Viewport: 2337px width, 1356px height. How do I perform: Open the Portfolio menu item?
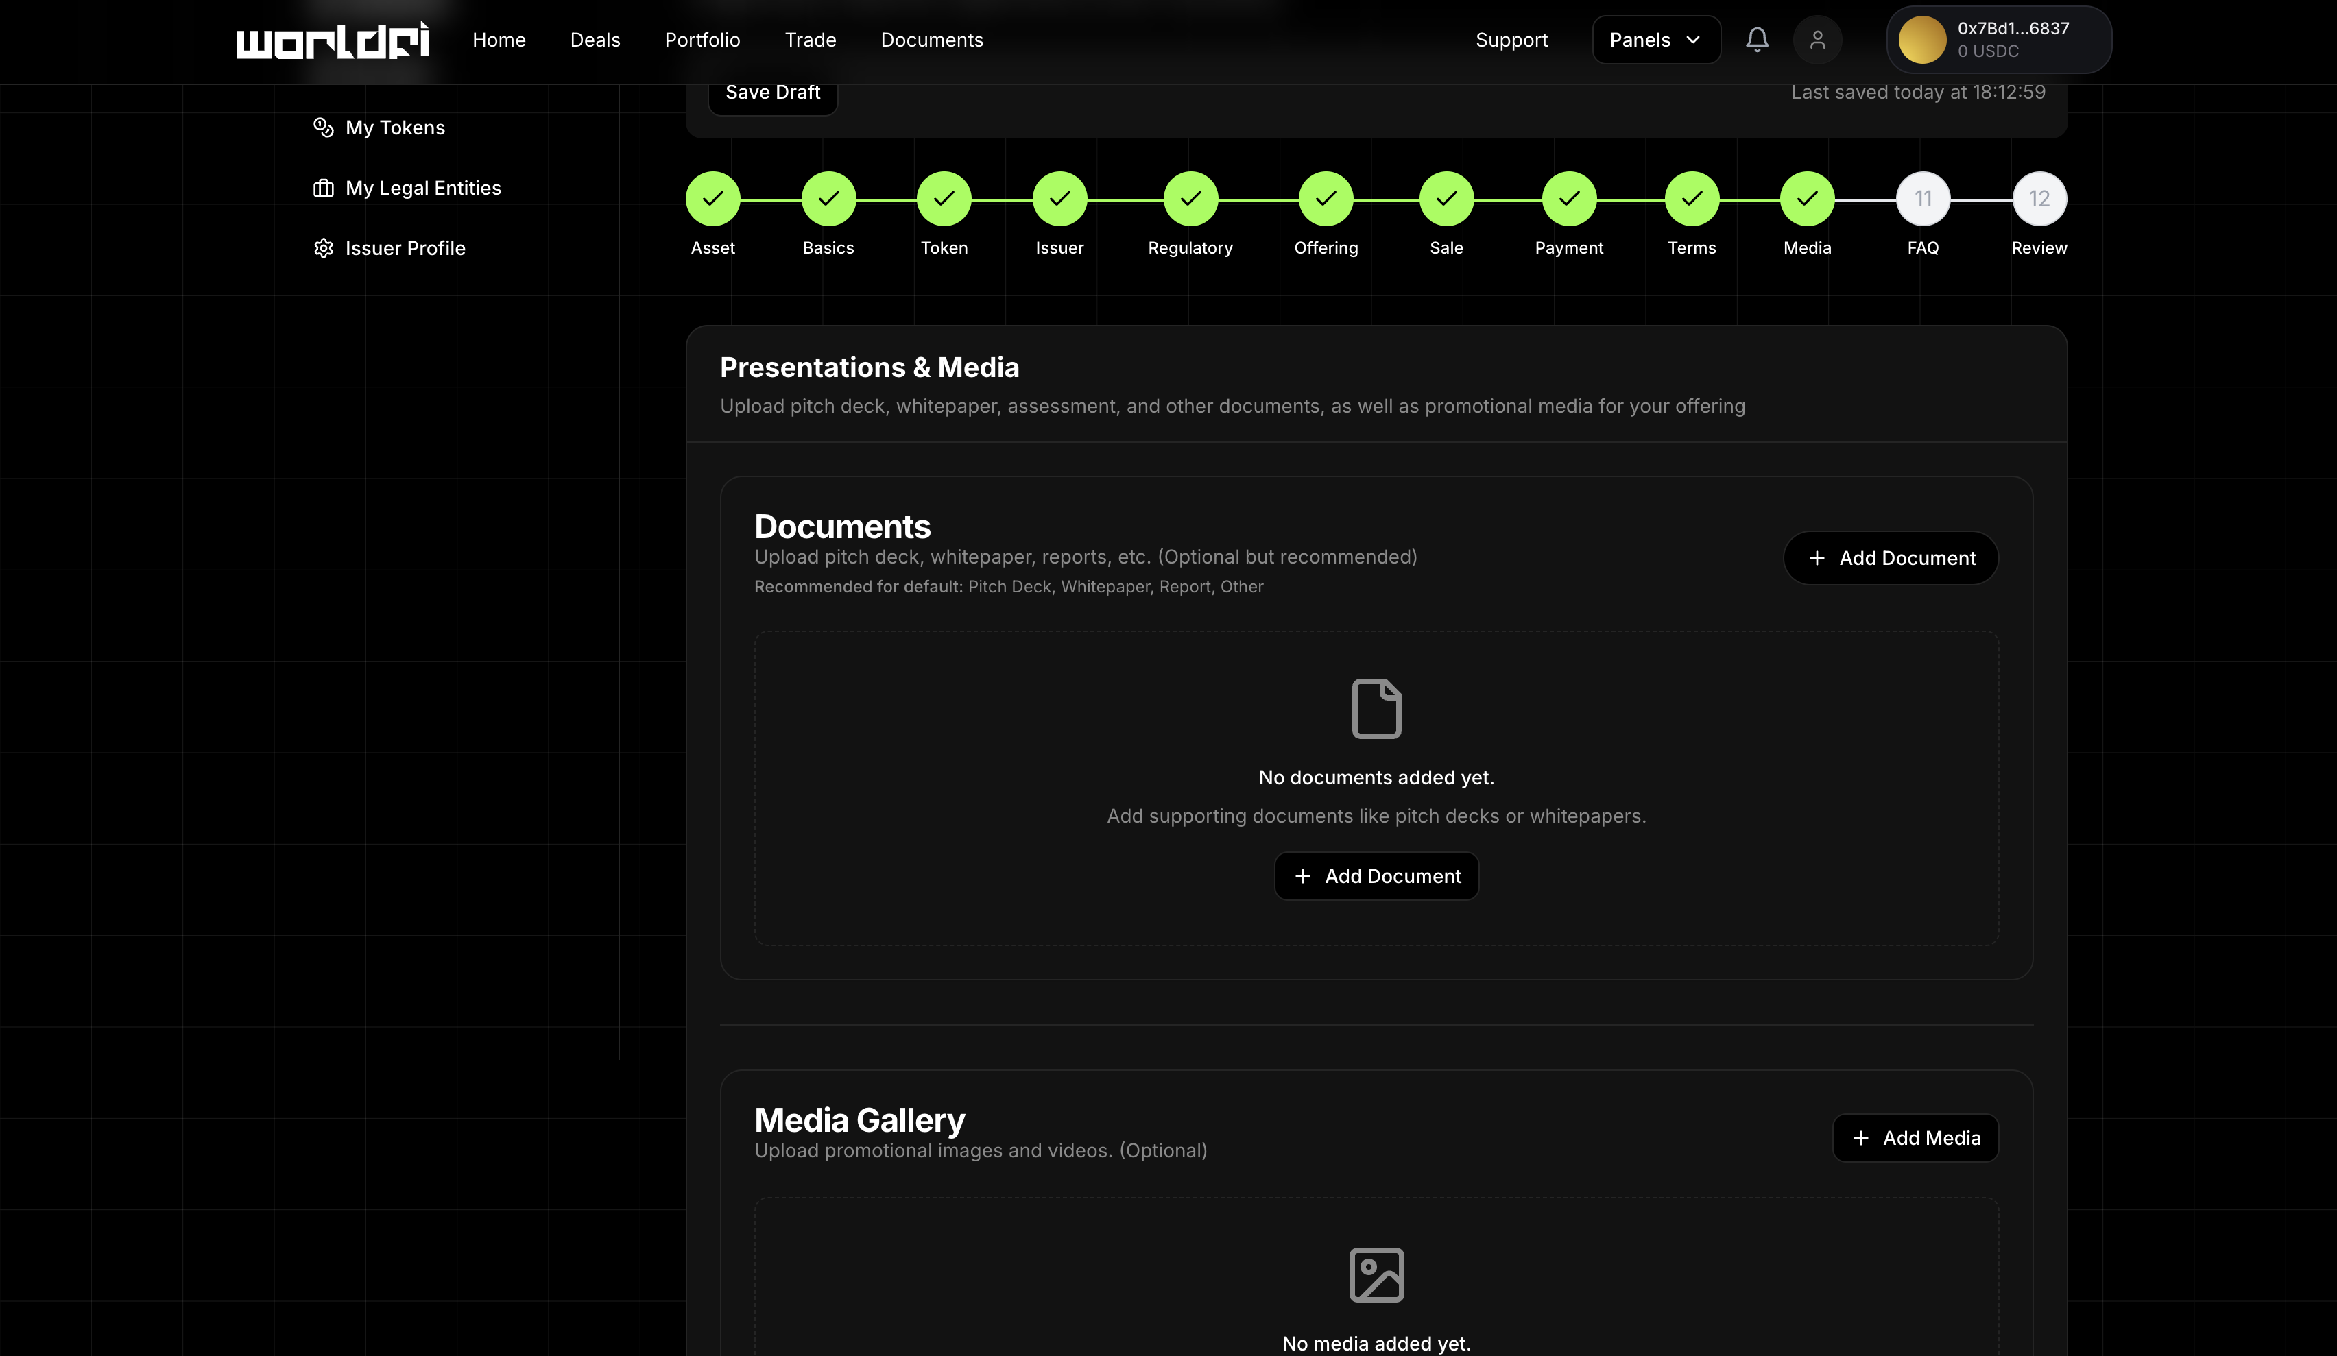click(702, 40)
